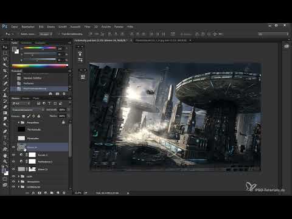Click the Lock all padlock icon
This screenshot has height=219, width=292.
[x=39, y=116]
